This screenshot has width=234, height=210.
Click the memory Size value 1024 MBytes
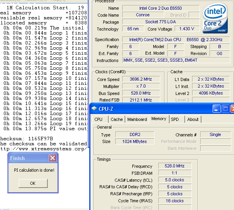[135, 141]
